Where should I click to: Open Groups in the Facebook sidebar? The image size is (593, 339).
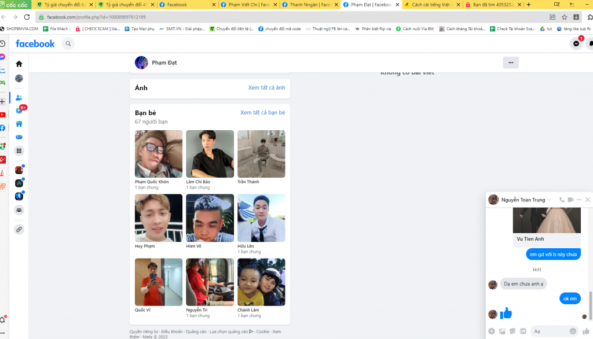[x=19, y=210]
